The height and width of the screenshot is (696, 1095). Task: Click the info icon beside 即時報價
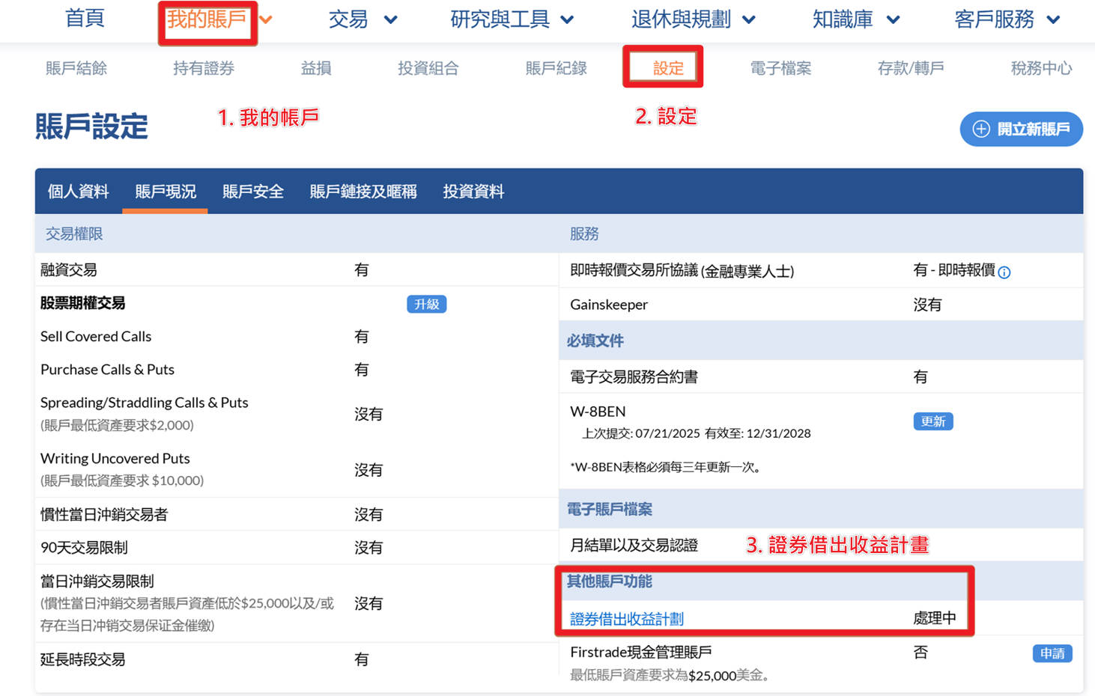click(1004, 272)
